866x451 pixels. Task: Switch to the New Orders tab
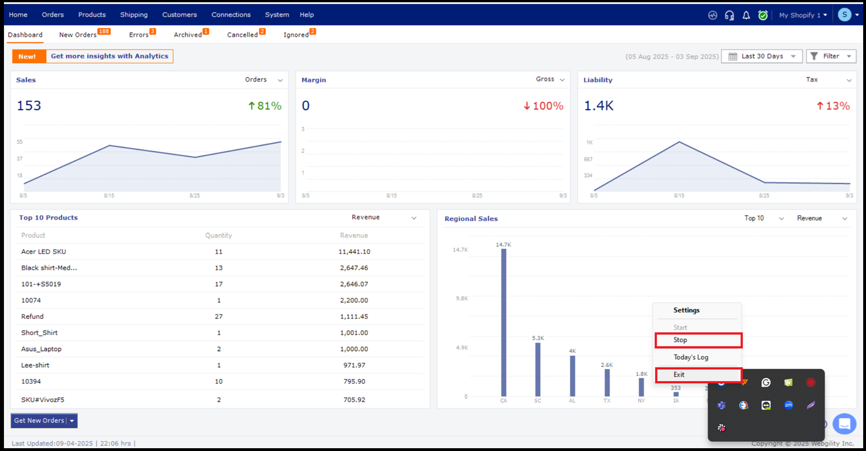[x=78, y=35]
